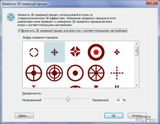Click the transparency slider handle
The height and width of the screenshot is (124, 160).
click(68, 99)
